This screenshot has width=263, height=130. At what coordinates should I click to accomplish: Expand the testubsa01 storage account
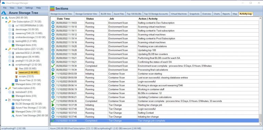click(10, 92)
